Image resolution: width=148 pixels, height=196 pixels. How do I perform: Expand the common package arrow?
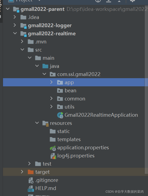pyautogui.click(x=51, y=99)
